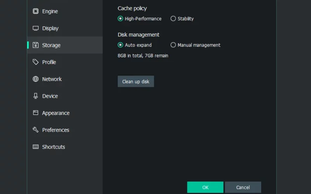The height and width of the screenshot is (194, 311).
Task: Click the Preferences wrench icon
Action: tap(35, 130)
